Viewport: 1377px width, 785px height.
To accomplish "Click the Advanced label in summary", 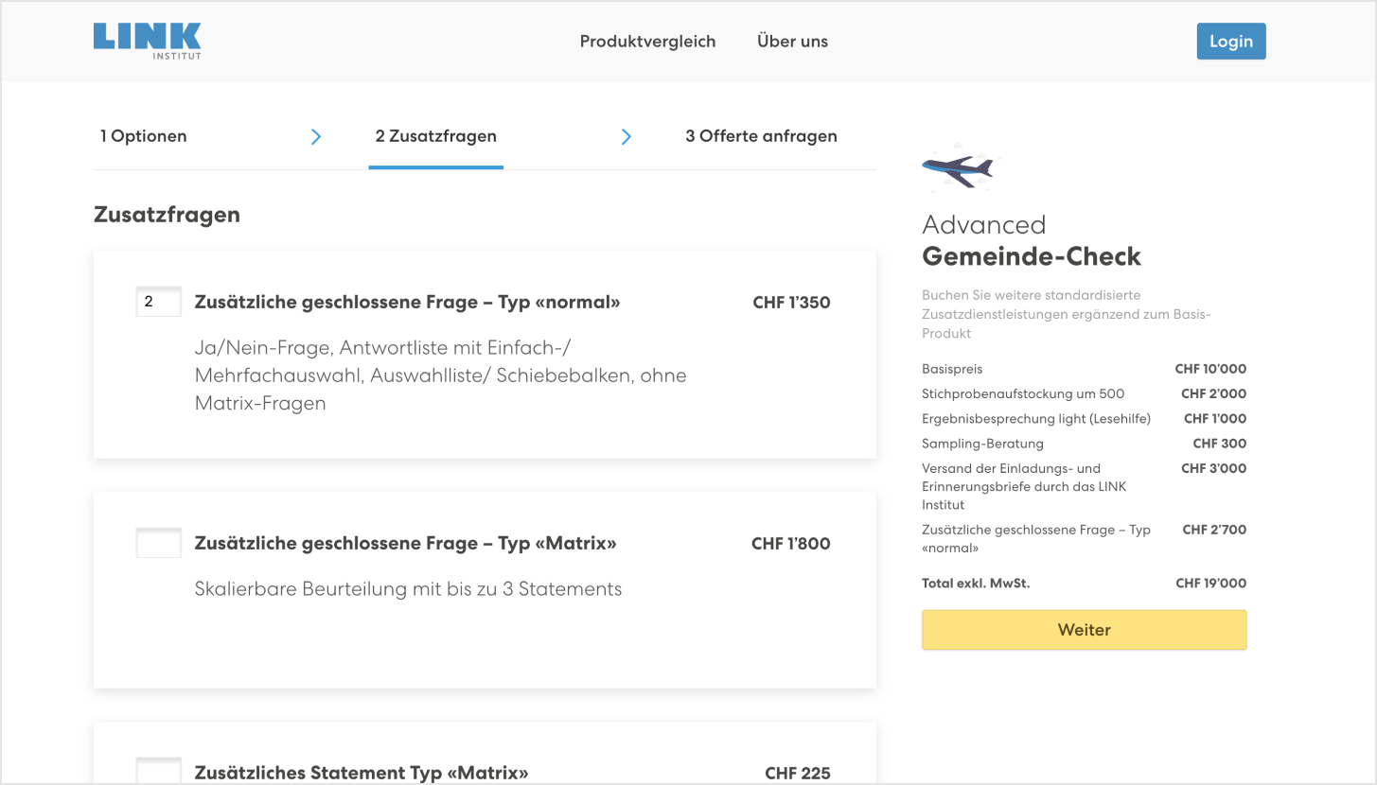I will 983,225.
